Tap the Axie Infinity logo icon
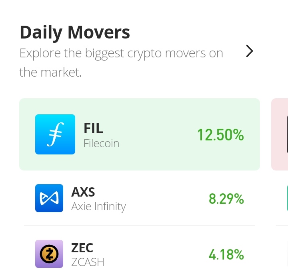Image resolution: width=288 pixels, height=280 pixels. (49, 198)
